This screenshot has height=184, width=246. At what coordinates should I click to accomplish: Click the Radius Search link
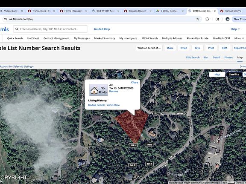point(97,105)
